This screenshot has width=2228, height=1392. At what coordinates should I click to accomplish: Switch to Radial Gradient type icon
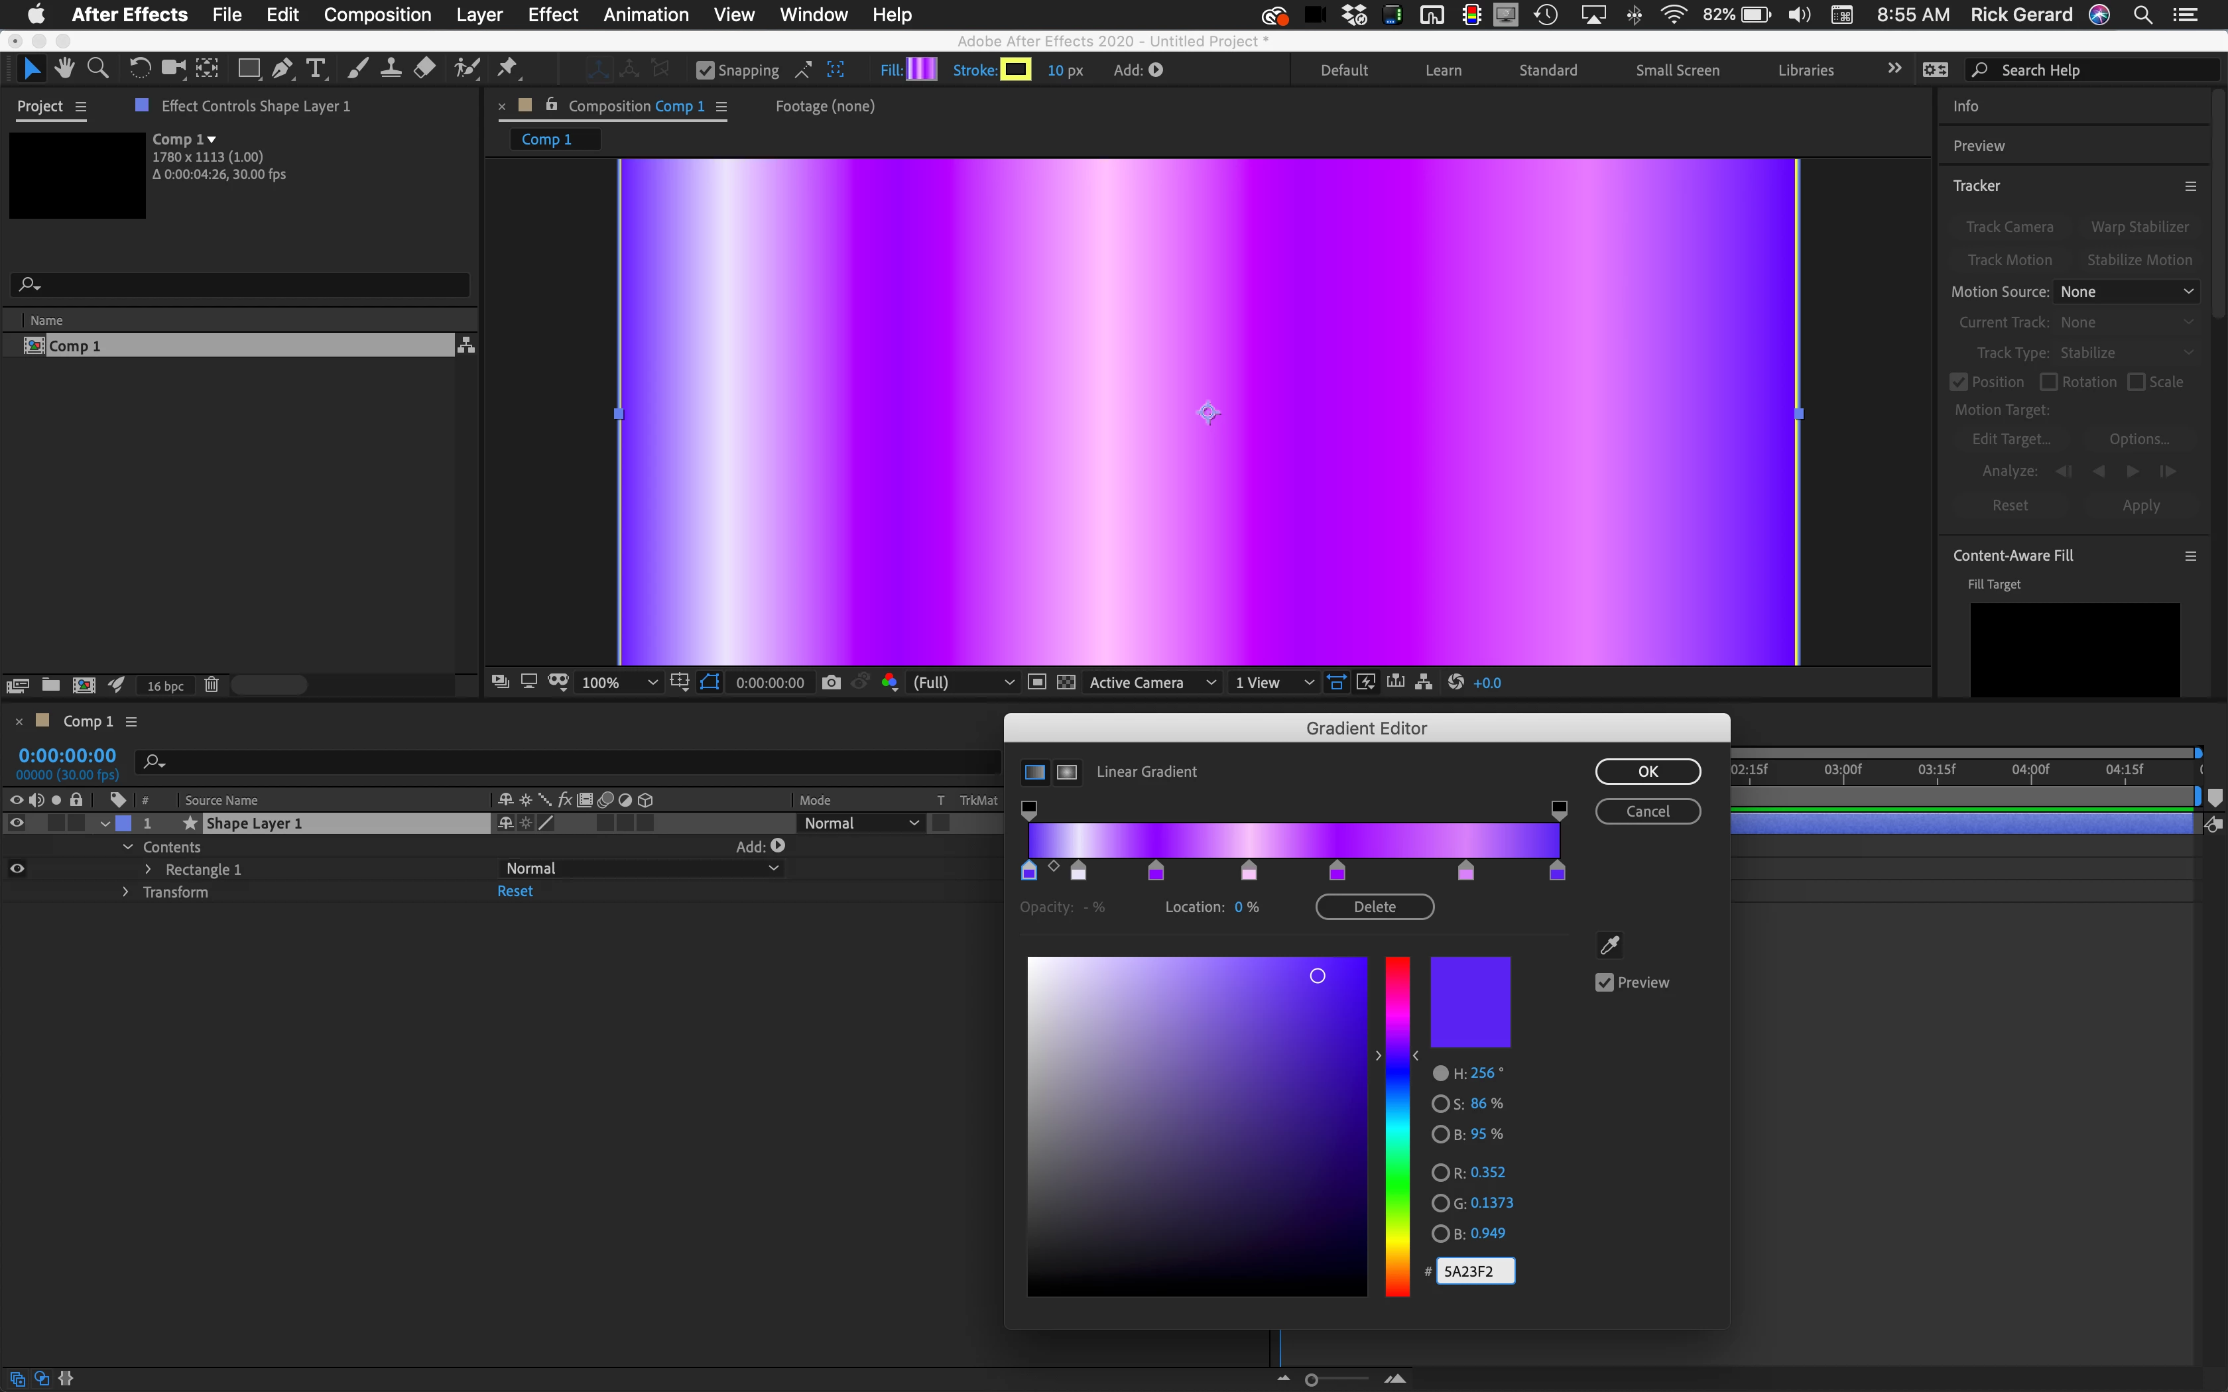(1066, 772)
